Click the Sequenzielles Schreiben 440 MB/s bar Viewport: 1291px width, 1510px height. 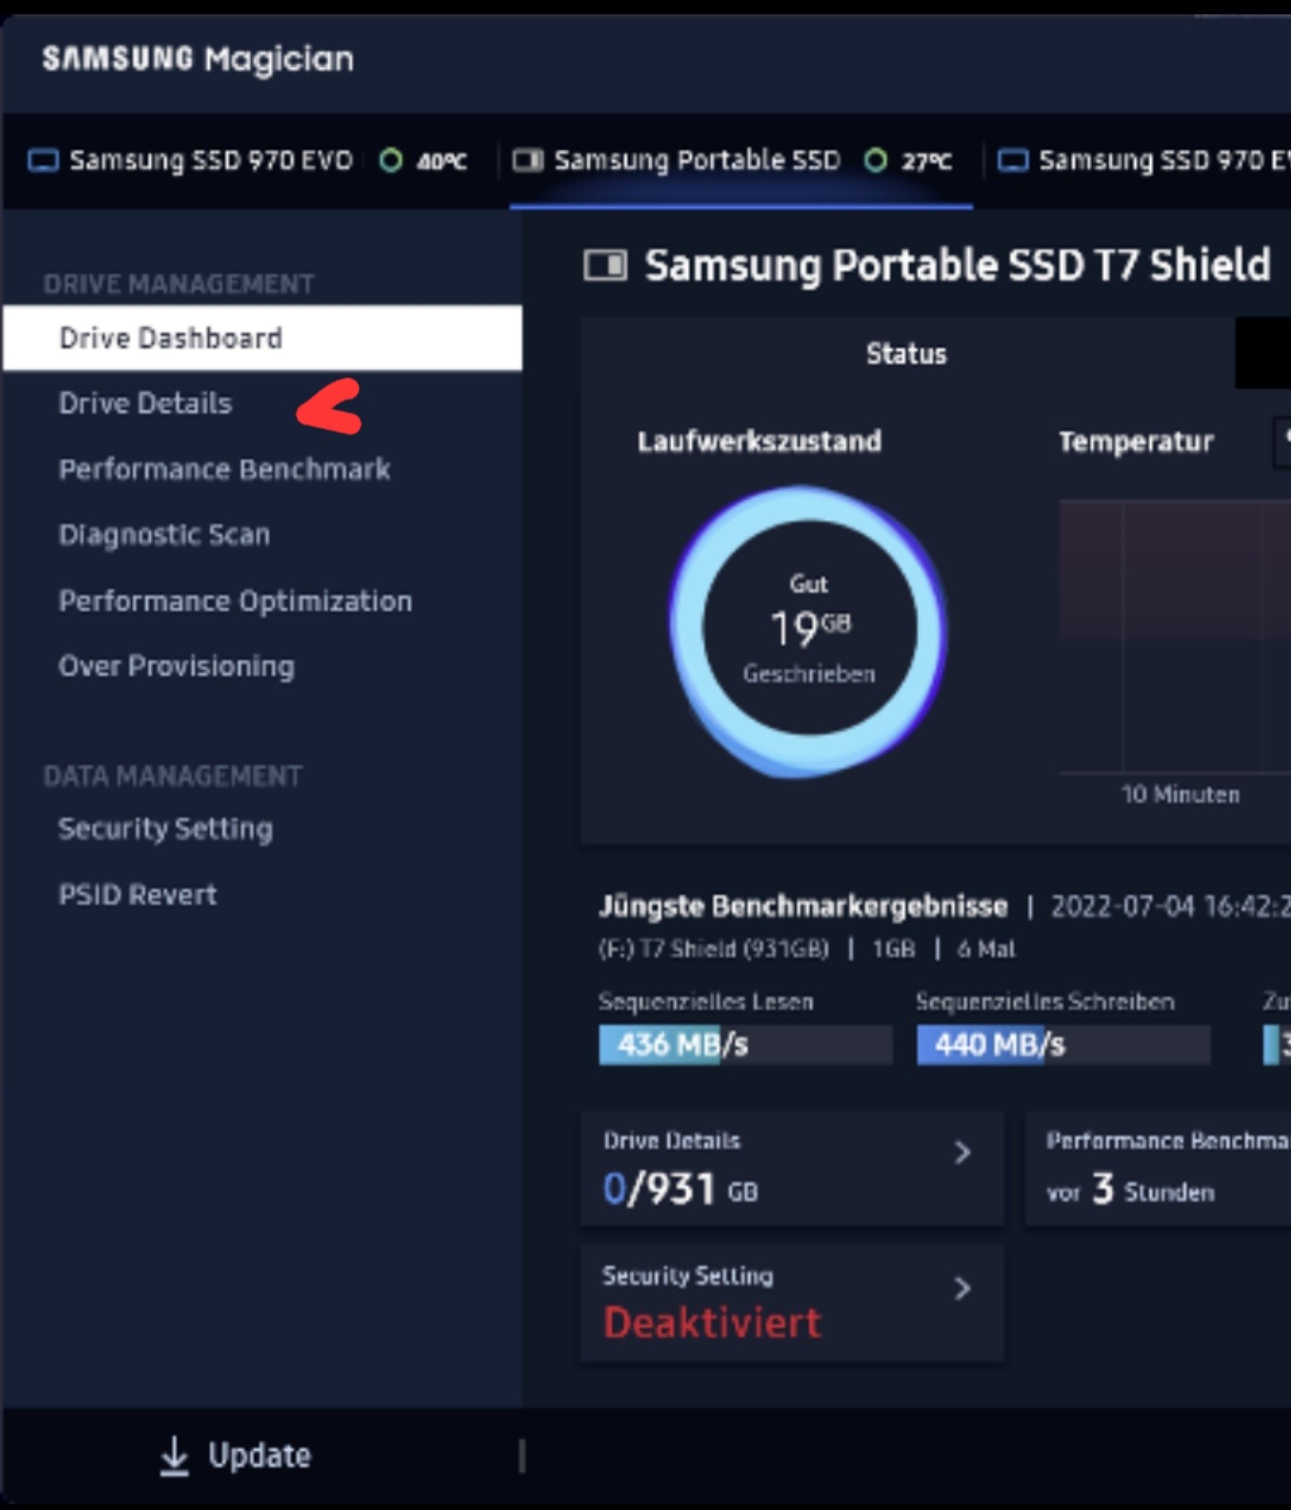[1063, 1045]
